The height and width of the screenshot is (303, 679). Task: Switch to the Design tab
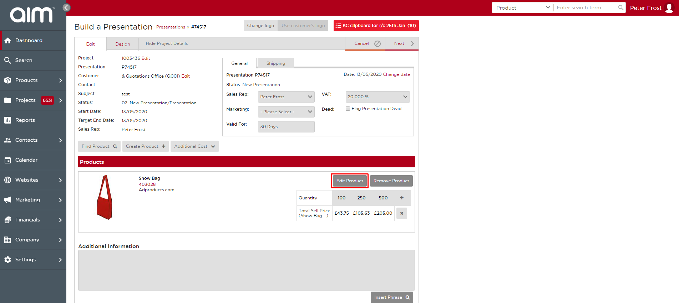122,44
